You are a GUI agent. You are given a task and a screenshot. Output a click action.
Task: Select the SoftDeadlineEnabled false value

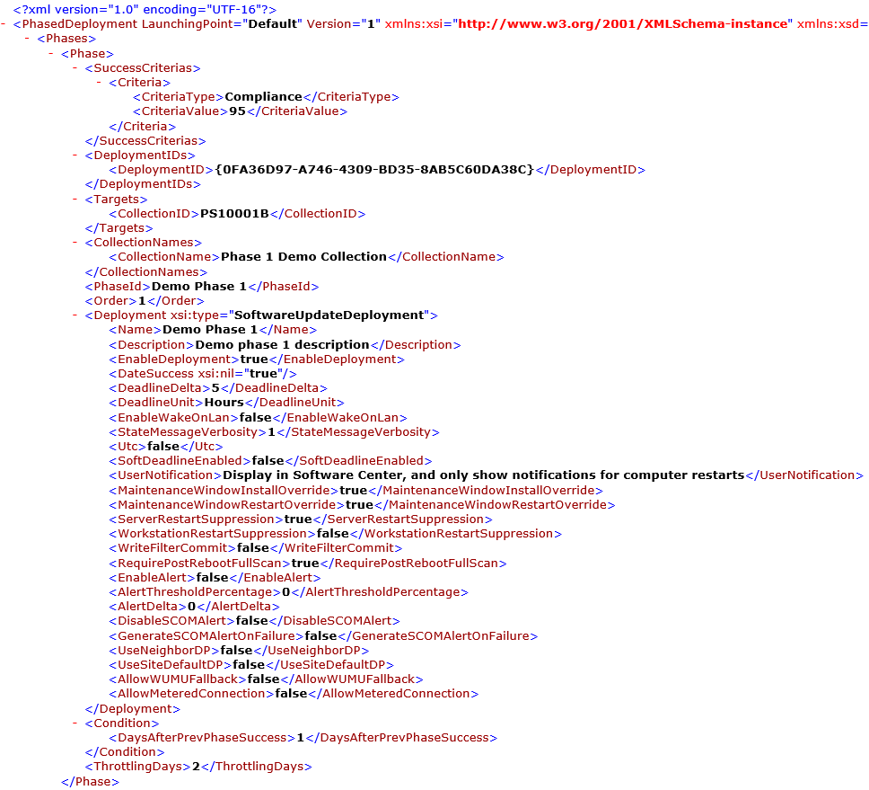point(268,460)
